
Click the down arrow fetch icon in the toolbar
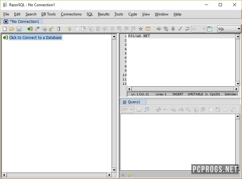(173, 29)
